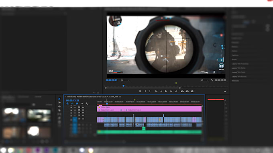Image resolution: width=273 pixels, height=153 pixels.
Task: Select the small green audio clip
Action: tap(144, 128)
